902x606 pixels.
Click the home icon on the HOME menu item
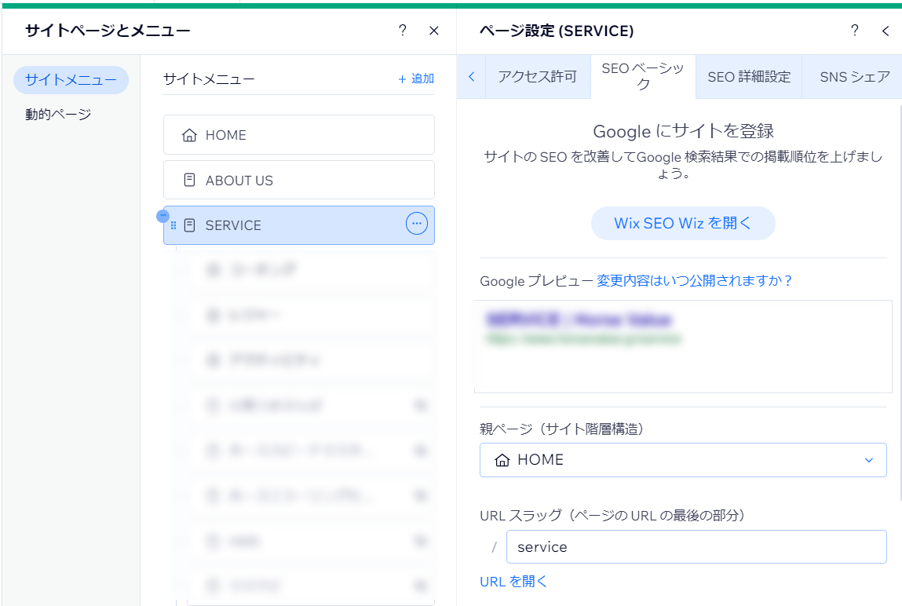click(x=188, y=134)
